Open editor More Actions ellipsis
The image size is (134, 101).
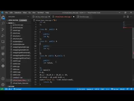pos(131,17)
